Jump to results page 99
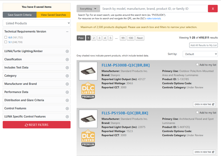The height and width of the screenshot is (156, 221). coord(123,38)
